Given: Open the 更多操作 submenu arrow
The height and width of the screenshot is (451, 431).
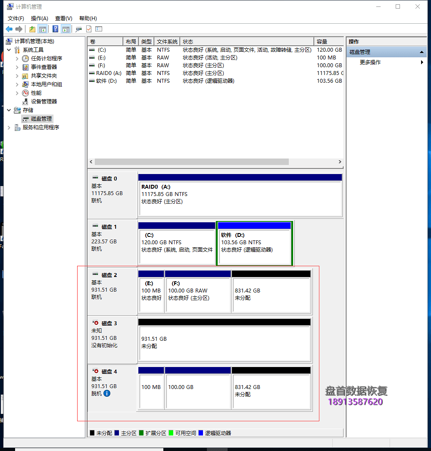Looking at the screenshot, I should (422, 62).
